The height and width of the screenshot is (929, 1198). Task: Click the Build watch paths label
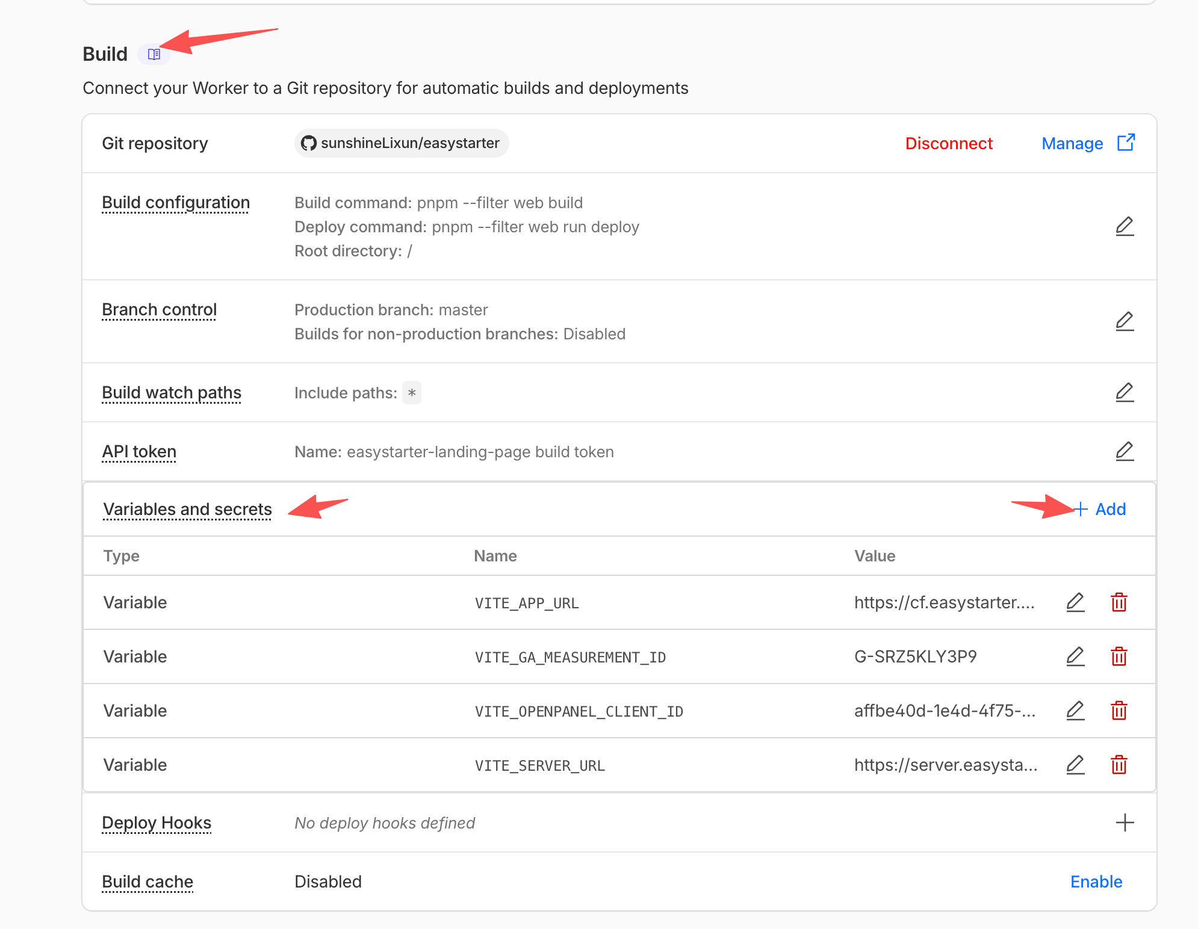tap(172, 393)
